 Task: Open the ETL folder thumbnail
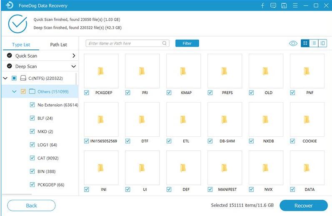tap(183, 119)
